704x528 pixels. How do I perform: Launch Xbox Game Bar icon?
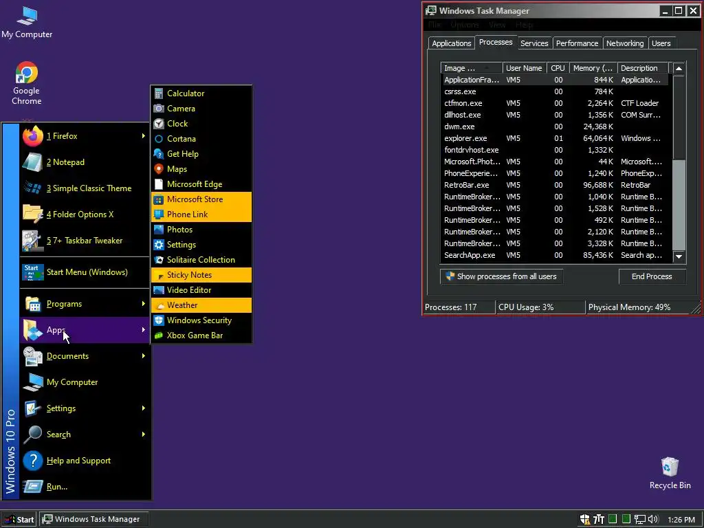tap(159, 335)
